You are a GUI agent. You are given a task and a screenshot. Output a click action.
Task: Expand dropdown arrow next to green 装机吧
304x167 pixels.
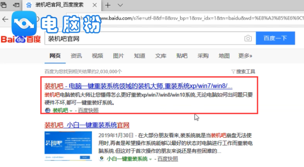point(71,111)
